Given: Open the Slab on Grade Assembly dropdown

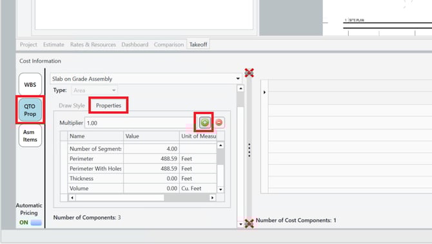Looking at the screenshot, I should click(x=238, y=79).
